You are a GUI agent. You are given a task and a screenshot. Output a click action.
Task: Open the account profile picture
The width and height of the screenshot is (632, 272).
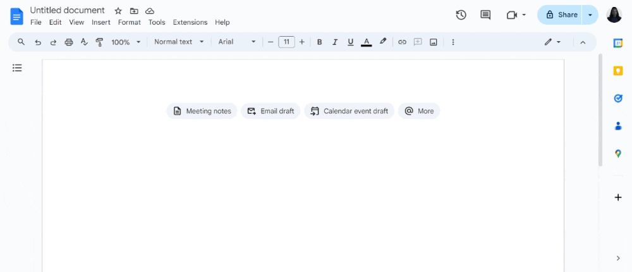[614, 15]
